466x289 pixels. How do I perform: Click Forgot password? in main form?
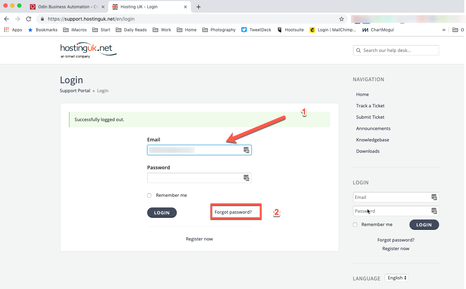pos(233,212)
